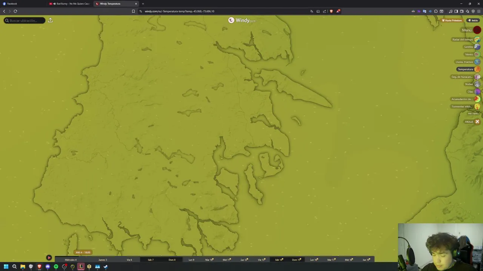Image resolution: width=483 pixels, height=271 pixels.
Task: Open the browser extensions puzzle icon
Action: (x=436, y=11)
